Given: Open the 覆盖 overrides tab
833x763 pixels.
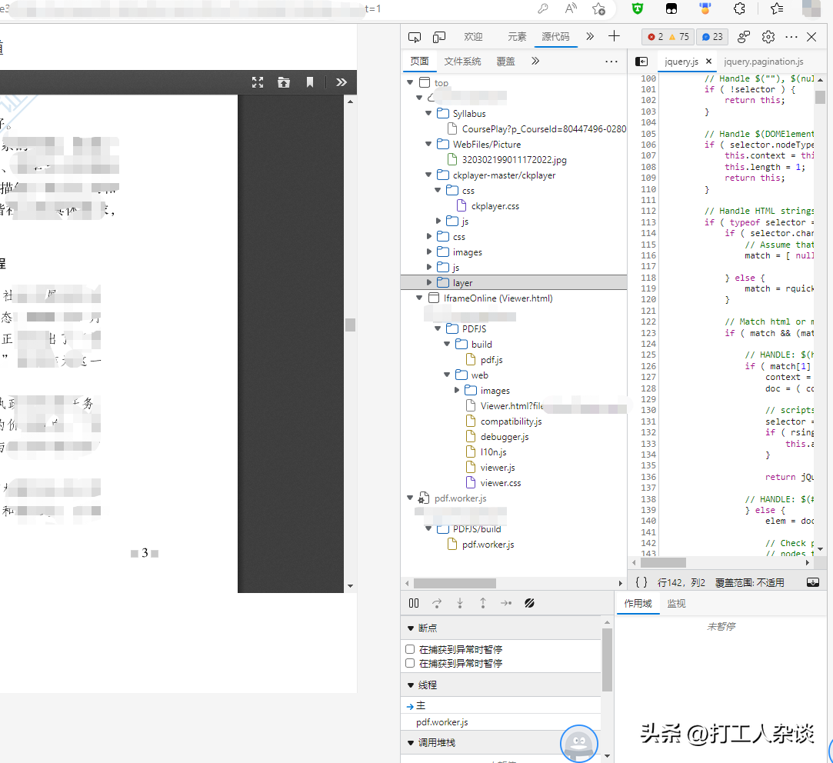Looking at the screenshot, I should (x=506, y=62).
